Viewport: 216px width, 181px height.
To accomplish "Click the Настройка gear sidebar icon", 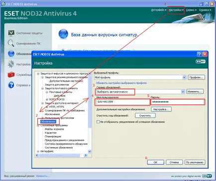I will pyautogui.click(x=11, y=64).
